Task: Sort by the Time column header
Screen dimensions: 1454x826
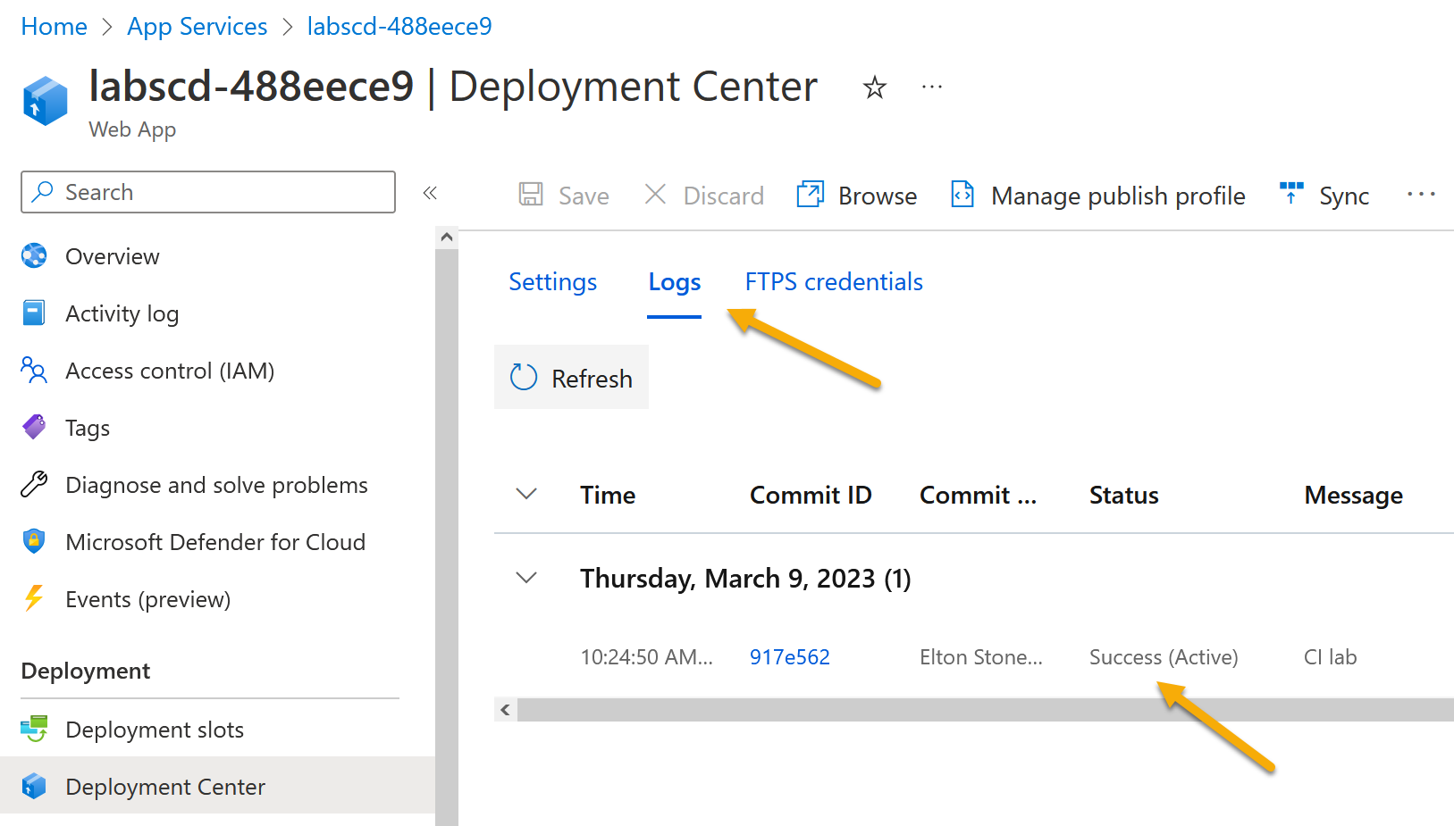Action: pos(608,496)
